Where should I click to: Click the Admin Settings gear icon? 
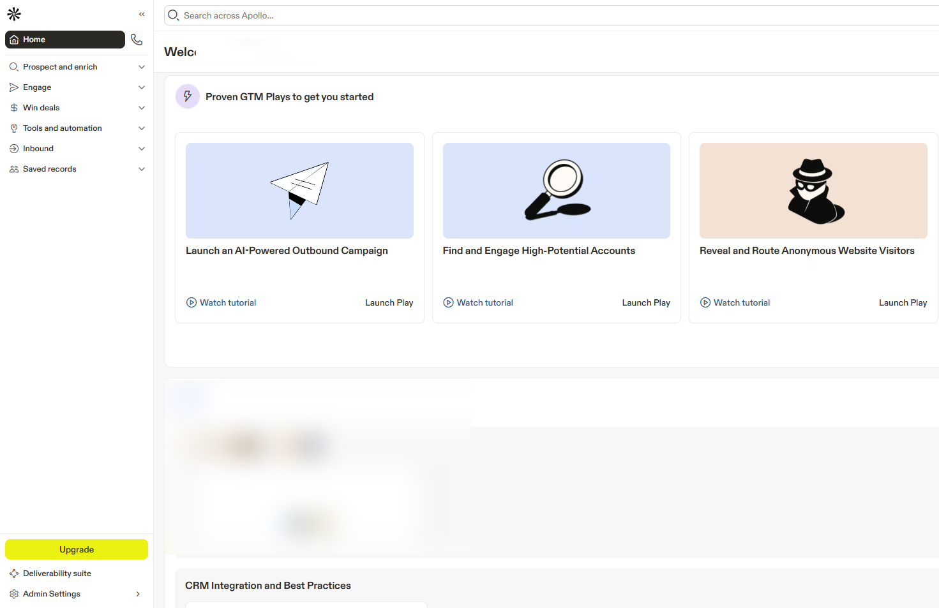point(14,594)
